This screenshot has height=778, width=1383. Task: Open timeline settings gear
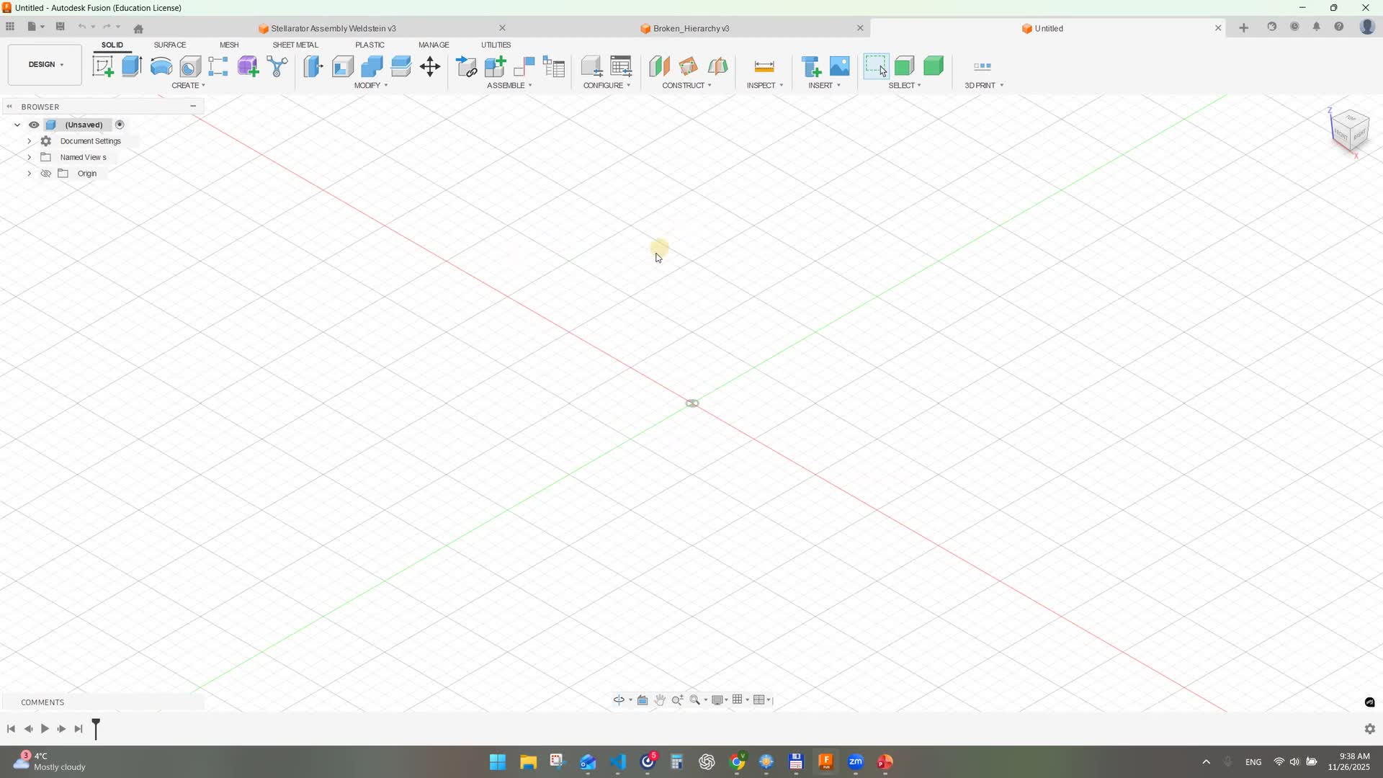(x=1370, y=729)
